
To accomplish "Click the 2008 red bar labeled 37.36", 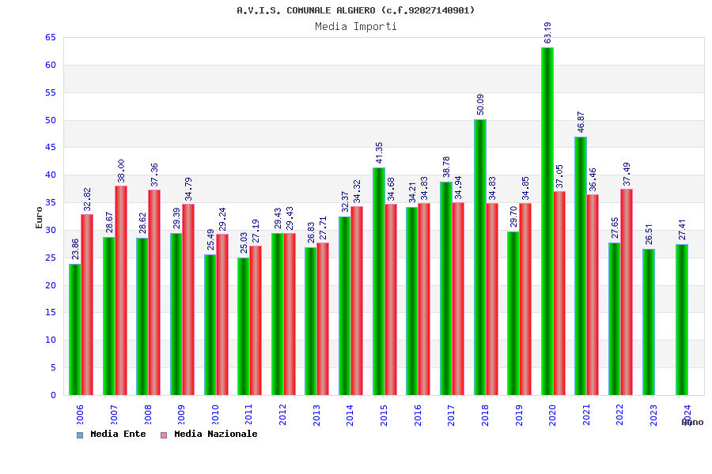I will (x=154, y=292).
